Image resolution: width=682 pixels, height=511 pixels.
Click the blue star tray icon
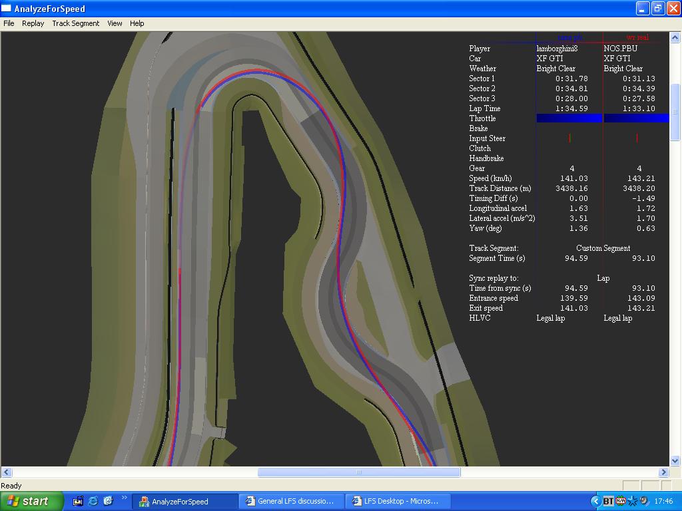point(633,502)
